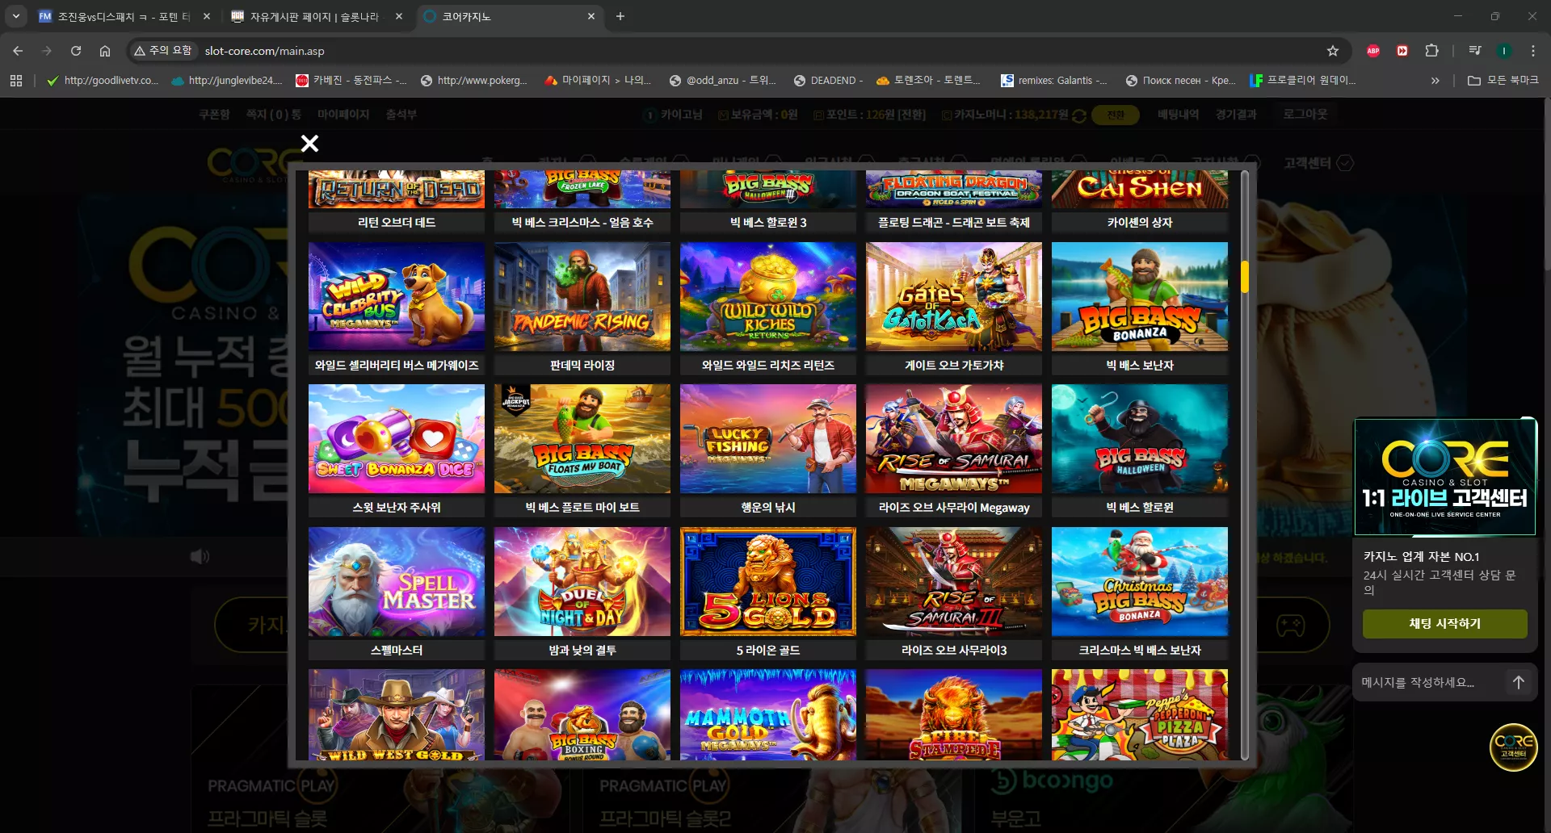Click the yellow 전환 convert button
The image size is (1551, 833).
click(1115, 115)
